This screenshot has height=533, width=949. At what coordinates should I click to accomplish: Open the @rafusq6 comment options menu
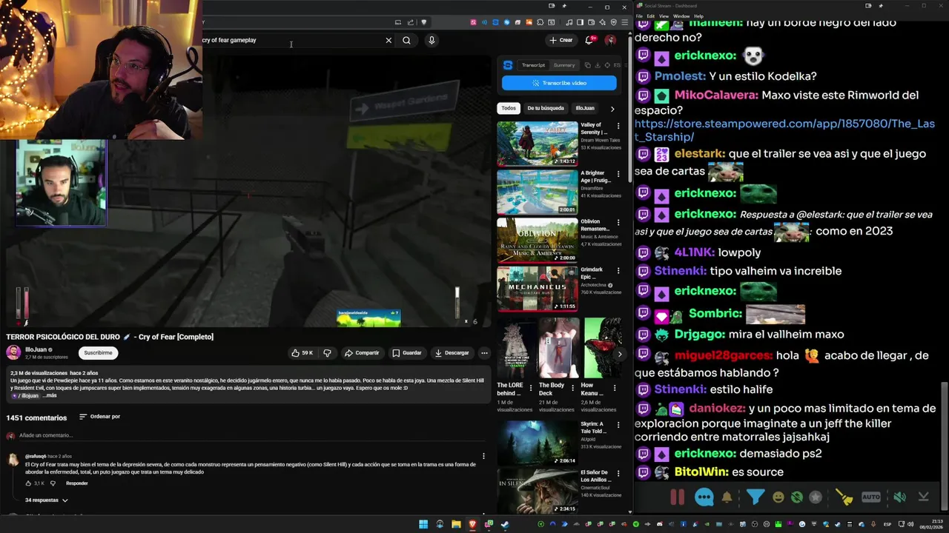click(x=483, y=456)
